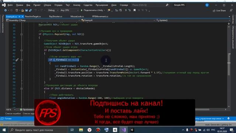The height and width of the screenshot is (133, 236).
Task: Click the save all files icon
Action: click(30, 10)
